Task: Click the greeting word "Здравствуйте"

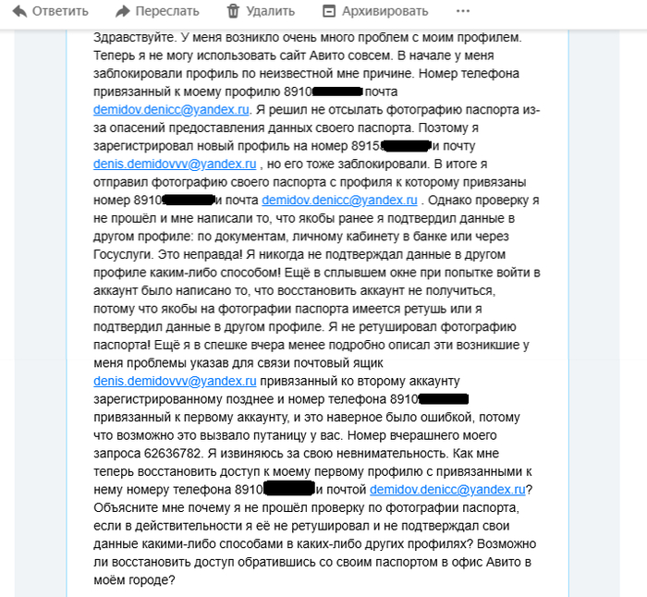Action: pyautogui.click(x=133, y=38)
